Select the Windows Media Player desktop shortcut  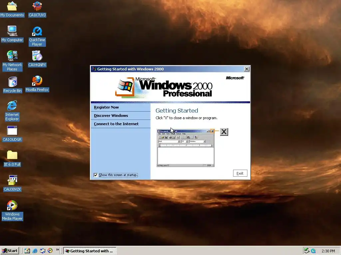[x=12, y=211]
